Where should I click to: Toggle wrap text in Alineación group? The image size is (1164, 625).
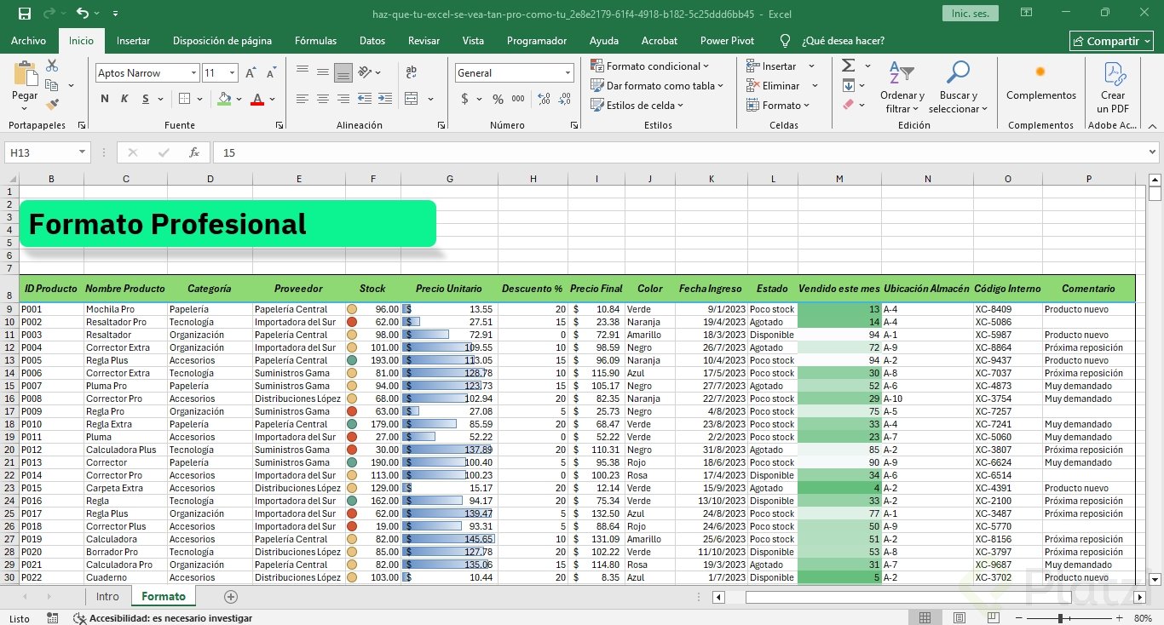pos(412,72)
